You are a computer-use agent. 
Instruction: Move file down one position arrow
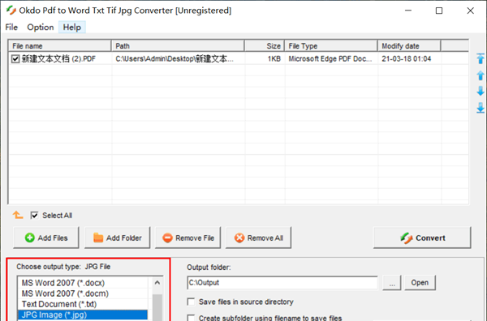481,91
